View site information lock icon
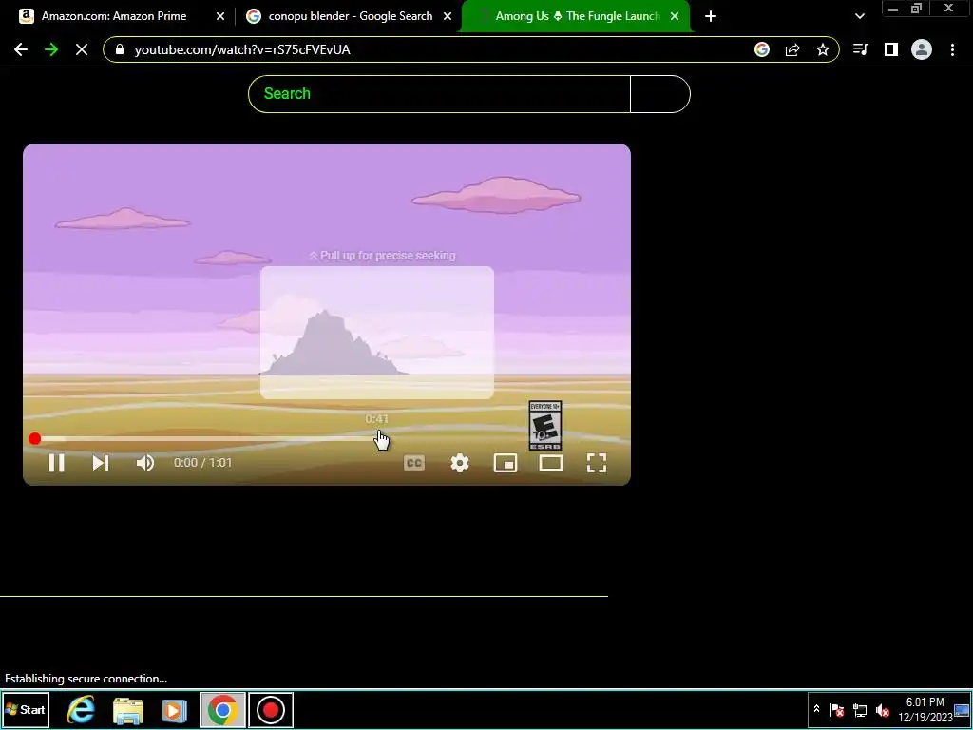This screenshot has width=973, height=730. click(x=120, y=49)
